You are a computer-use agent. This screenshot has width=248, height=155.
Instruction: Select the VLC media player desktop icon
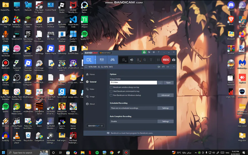point(17,138)
